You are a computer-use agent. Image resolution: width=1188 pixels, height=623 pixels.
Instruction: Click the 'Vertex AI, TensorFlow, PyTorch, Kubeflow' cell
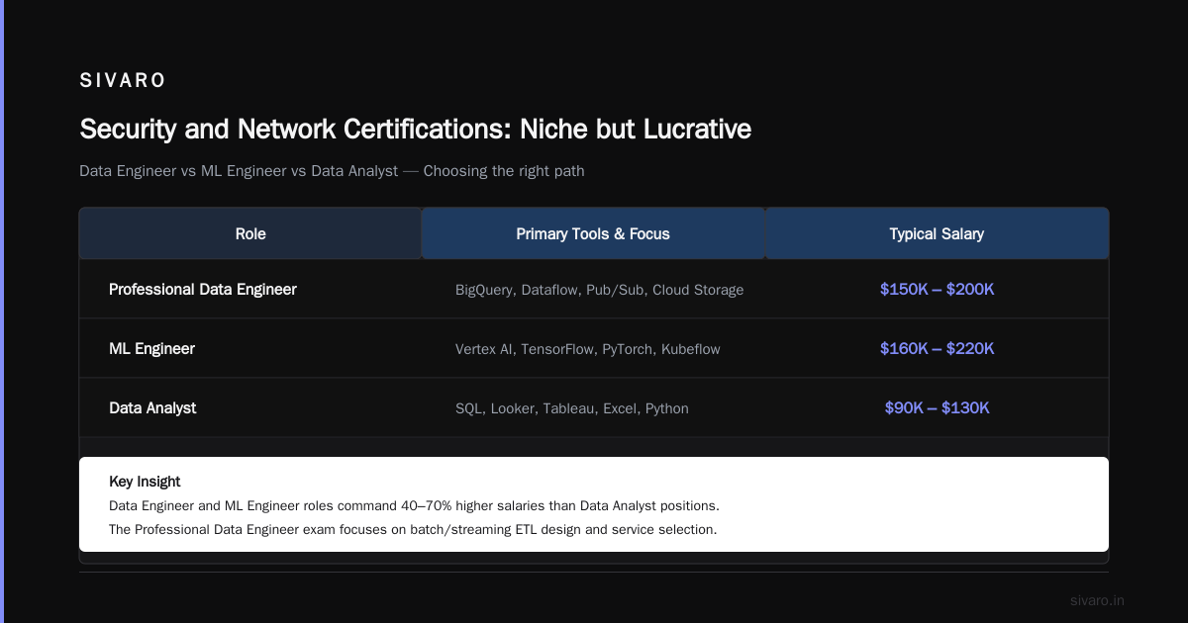point(588,349)
